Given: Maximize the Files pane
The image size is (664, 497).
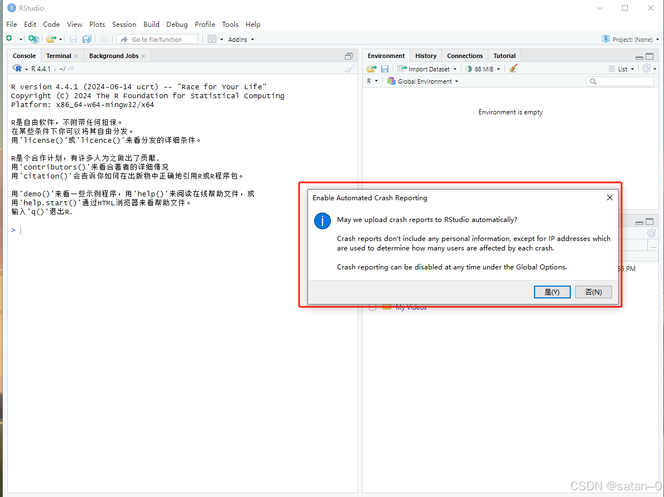Looking at the screenshot, I should [649, 222].
